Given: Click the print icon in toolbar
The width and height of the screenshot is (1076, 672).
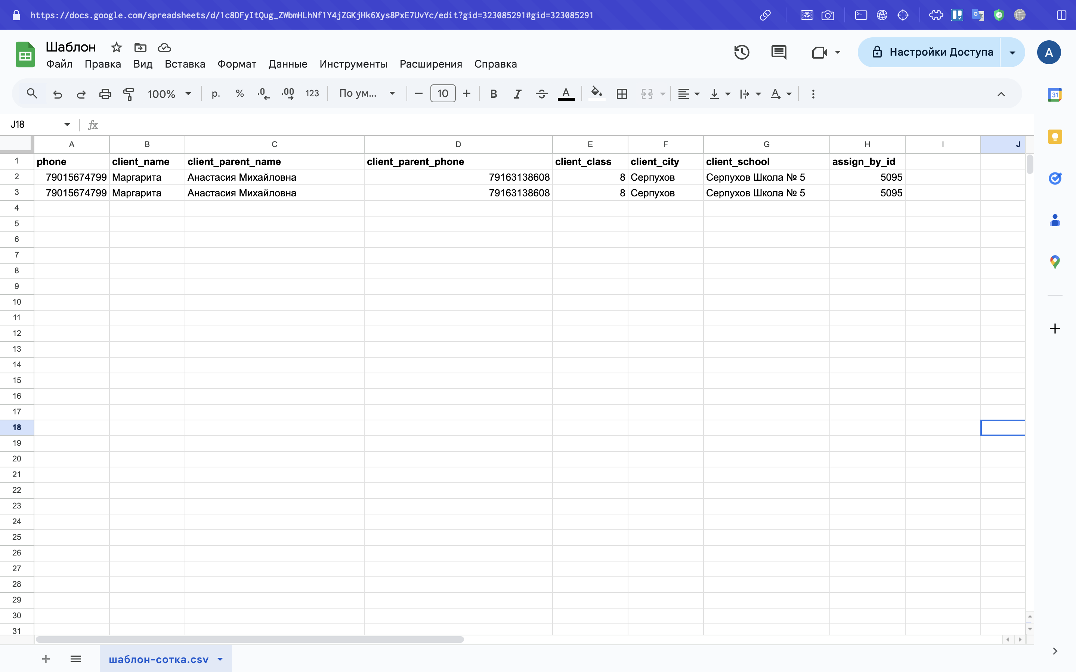Looking at the screenshot, I should (x=105, y=94).
